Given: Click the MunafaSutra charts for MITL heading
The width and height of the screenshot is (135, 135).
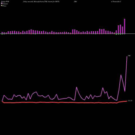Looking at the screenshot, I should (x=41, y=2).
